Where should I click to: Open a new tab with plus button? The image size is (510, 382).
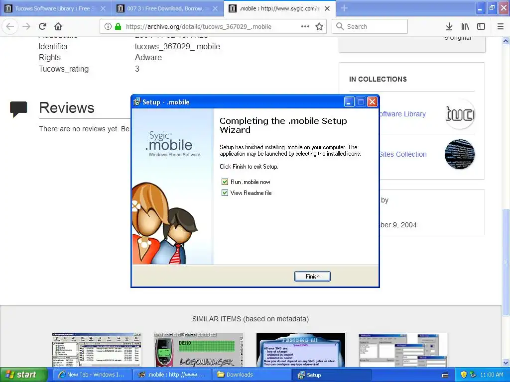coord(344,8)
